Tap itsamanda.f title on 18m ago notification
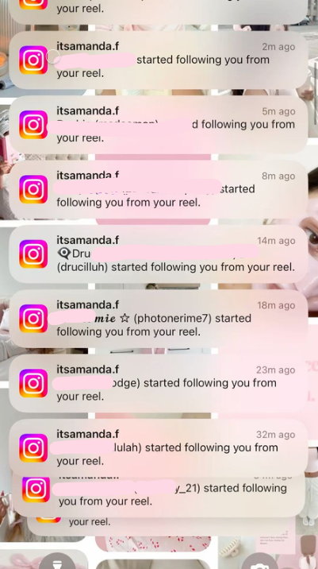This screenshot has height=569, width=318. [88, 305]
